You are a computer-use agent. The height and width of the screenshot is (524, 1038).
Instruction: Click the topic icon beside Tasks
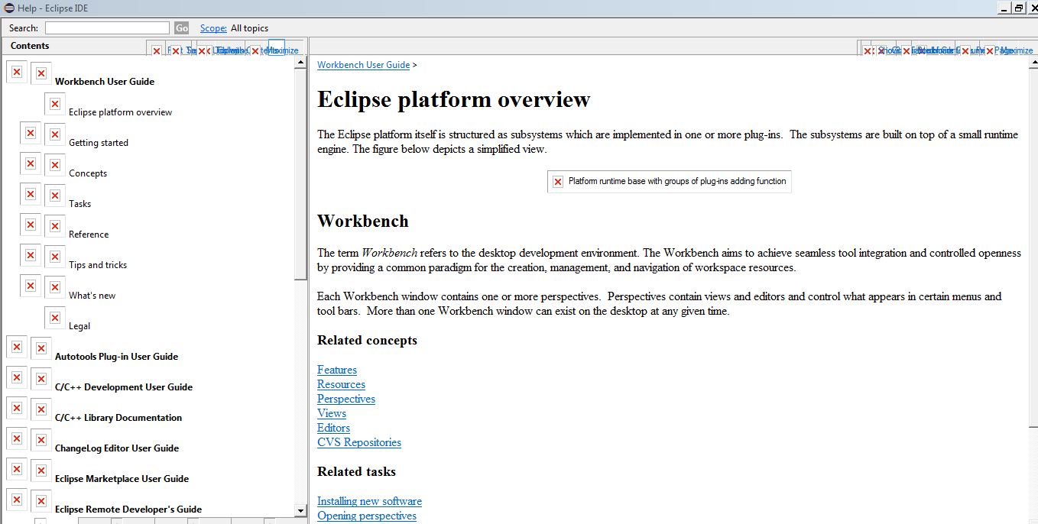pos(55,196)
